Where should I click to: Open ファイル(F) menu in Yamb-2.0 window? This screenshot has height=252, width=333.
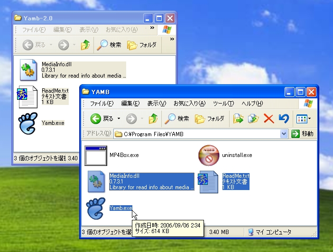tap(34, 30)
